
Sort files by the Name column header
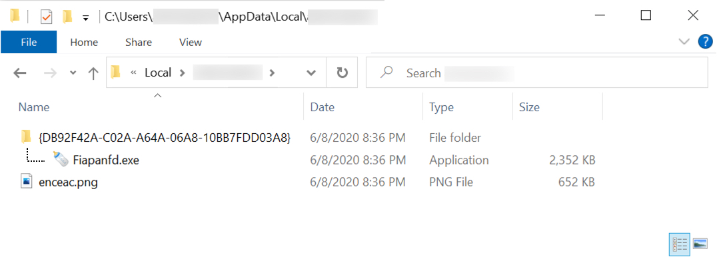pyautogui.click(x=34, y=107)
